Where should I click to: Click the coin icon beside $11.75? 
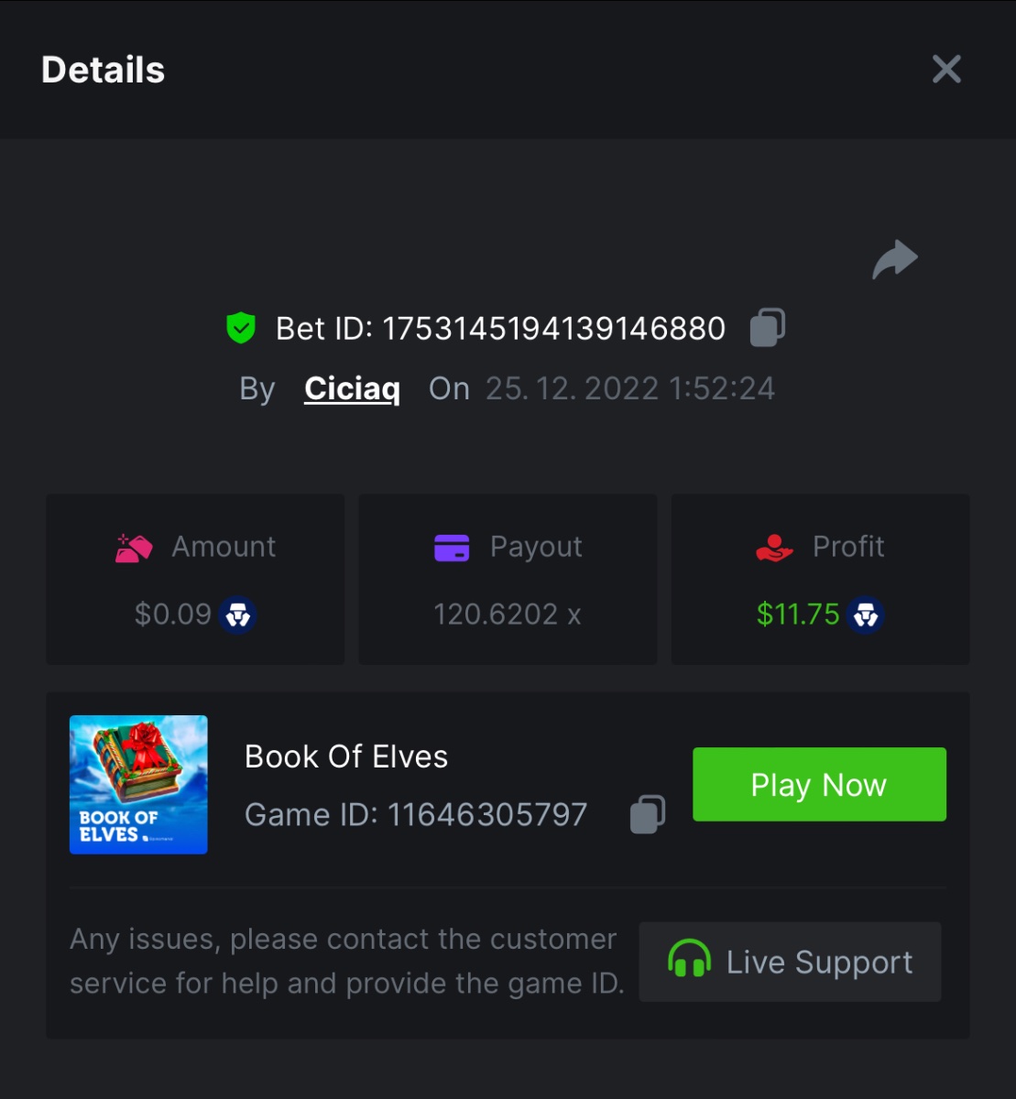865,615
